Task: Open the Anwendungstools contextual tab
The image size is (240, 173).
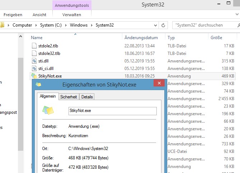Action: tap(72, 5)
